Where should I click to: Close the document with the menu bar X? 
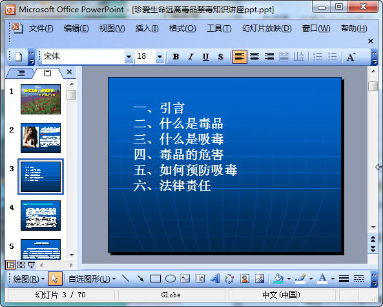tap(371, 41)
